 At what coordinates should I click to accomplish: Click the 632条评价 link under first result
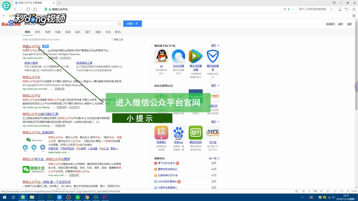(x=65, y=58)
